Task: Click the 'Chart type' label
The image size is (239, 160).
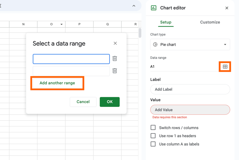Action: coord(158,34)
